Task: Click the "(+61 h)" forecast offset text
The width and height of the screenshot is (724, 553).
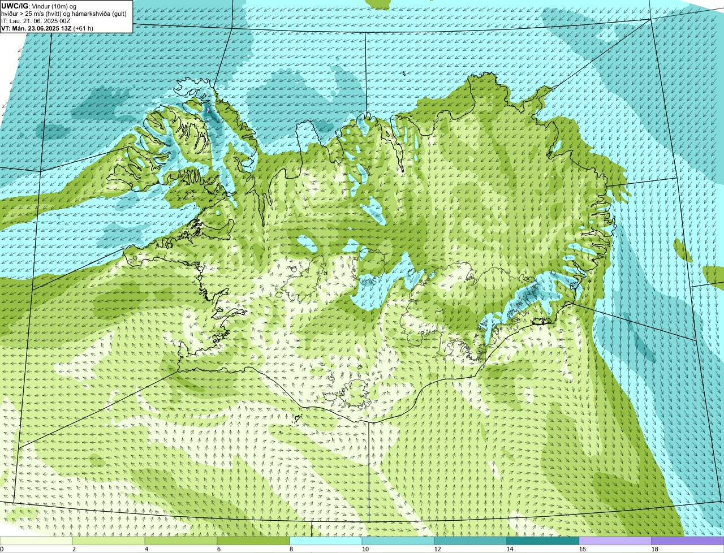Action: point(83,28)
